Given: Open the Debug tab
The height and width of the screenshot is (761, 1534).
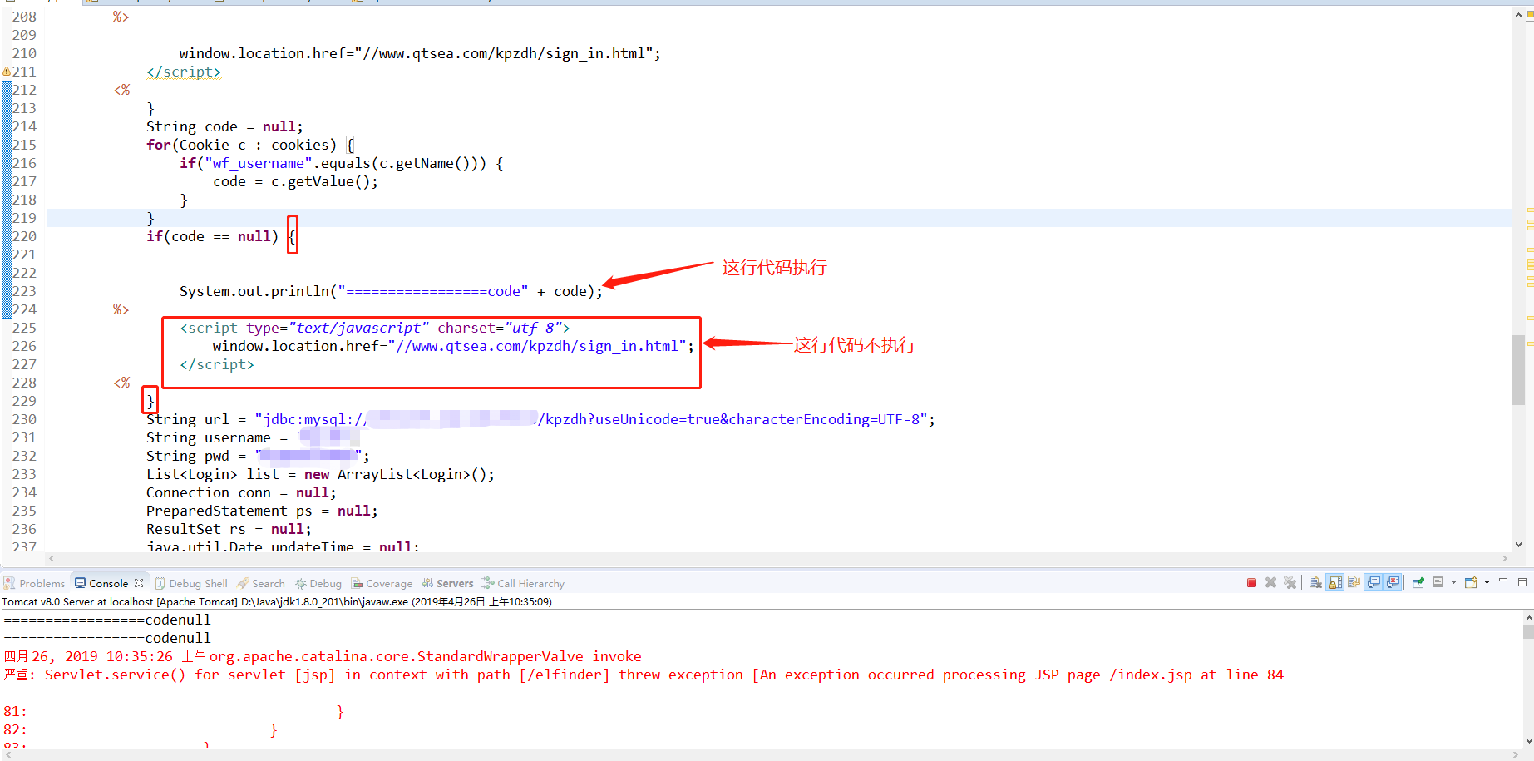Looking at the screenshot, I should [318, 584].
